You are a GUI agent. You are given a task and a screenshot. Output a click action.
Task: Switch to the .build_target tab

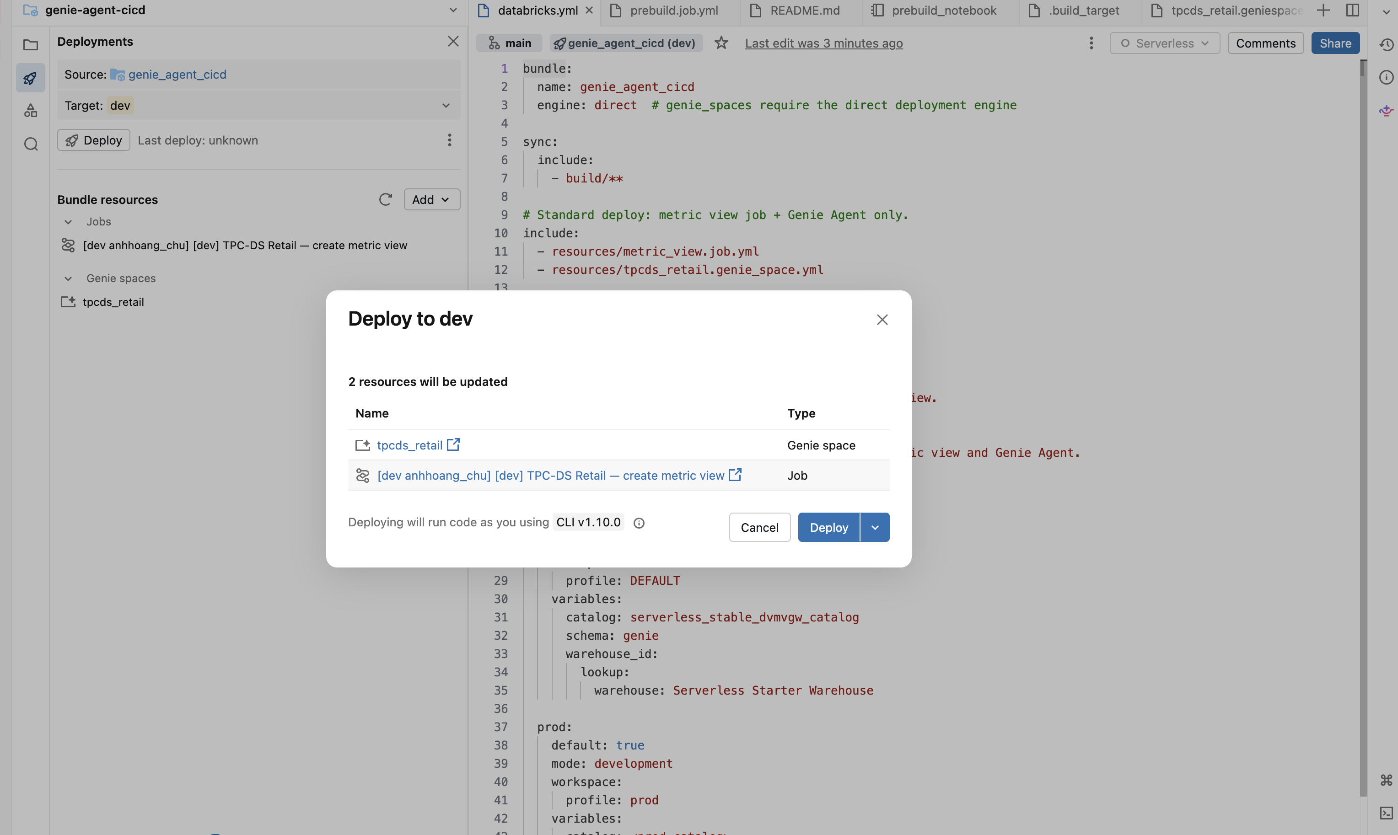(x=1080, y=10)
